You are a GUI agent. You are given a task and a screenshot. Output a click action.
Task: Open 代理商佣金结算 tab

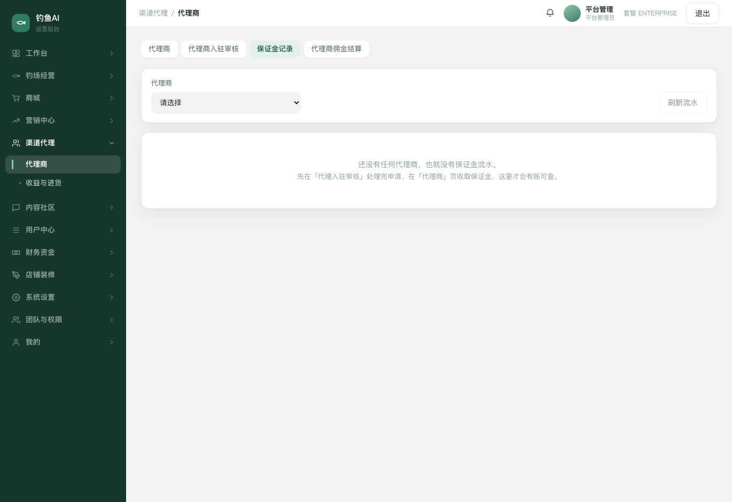coord(337,49)
